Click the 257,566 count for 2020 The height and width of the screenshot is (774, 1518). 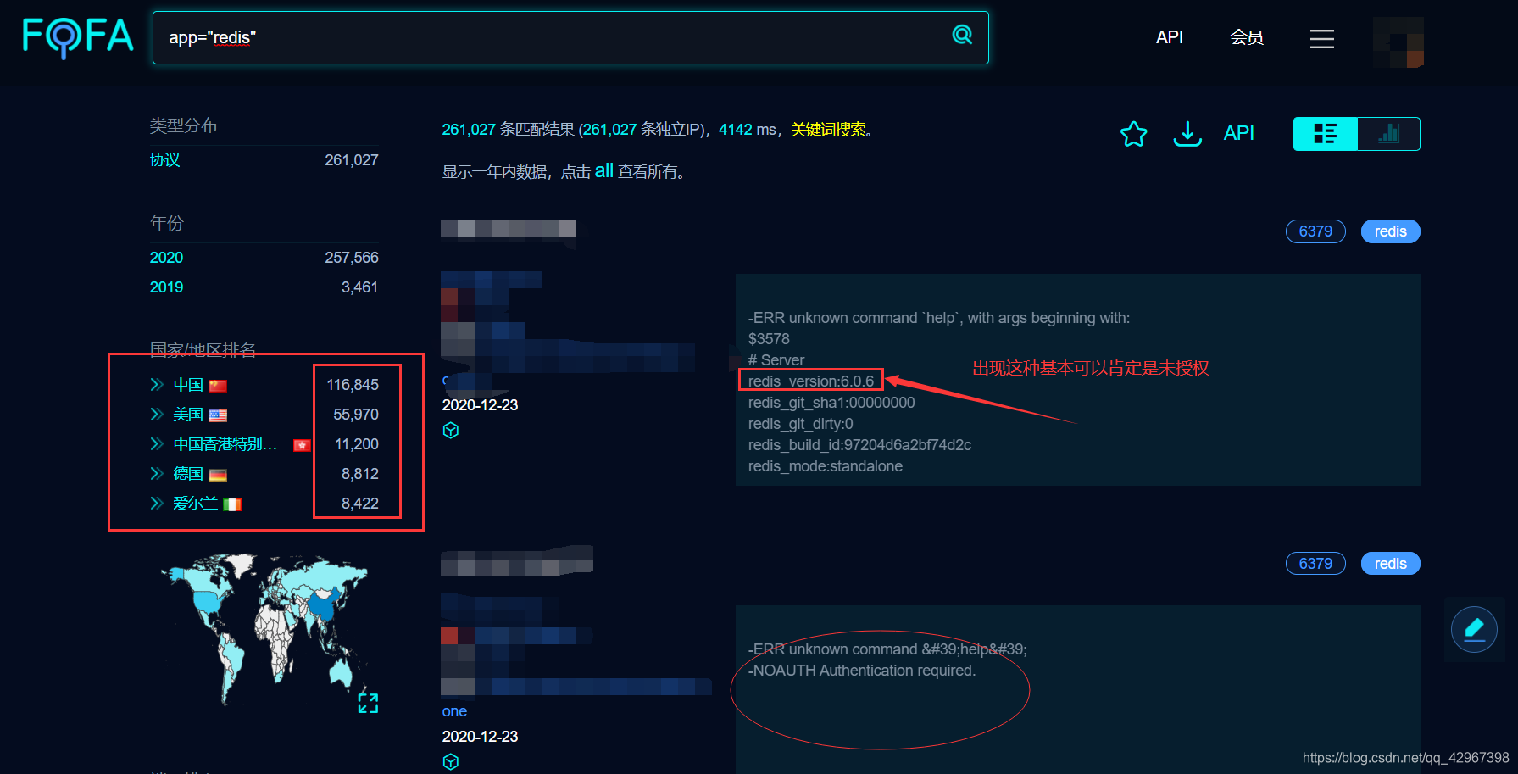click(x=352, y=258)
